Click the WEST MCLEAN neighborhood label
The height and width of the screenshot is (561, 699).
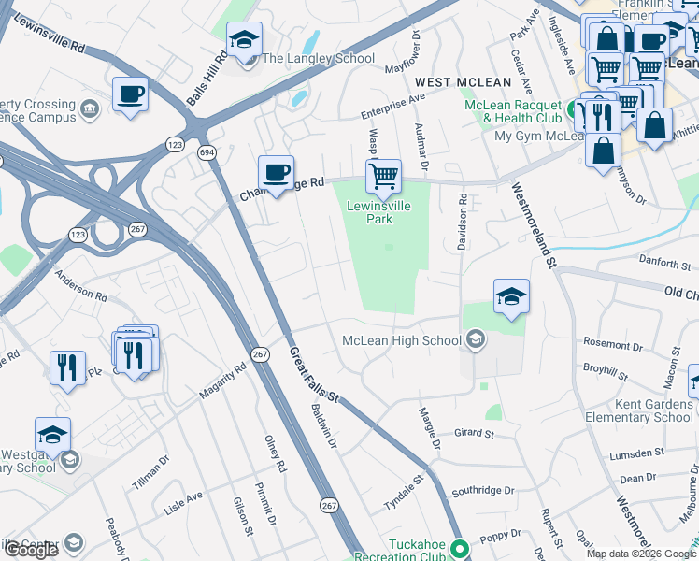[464, 82]
